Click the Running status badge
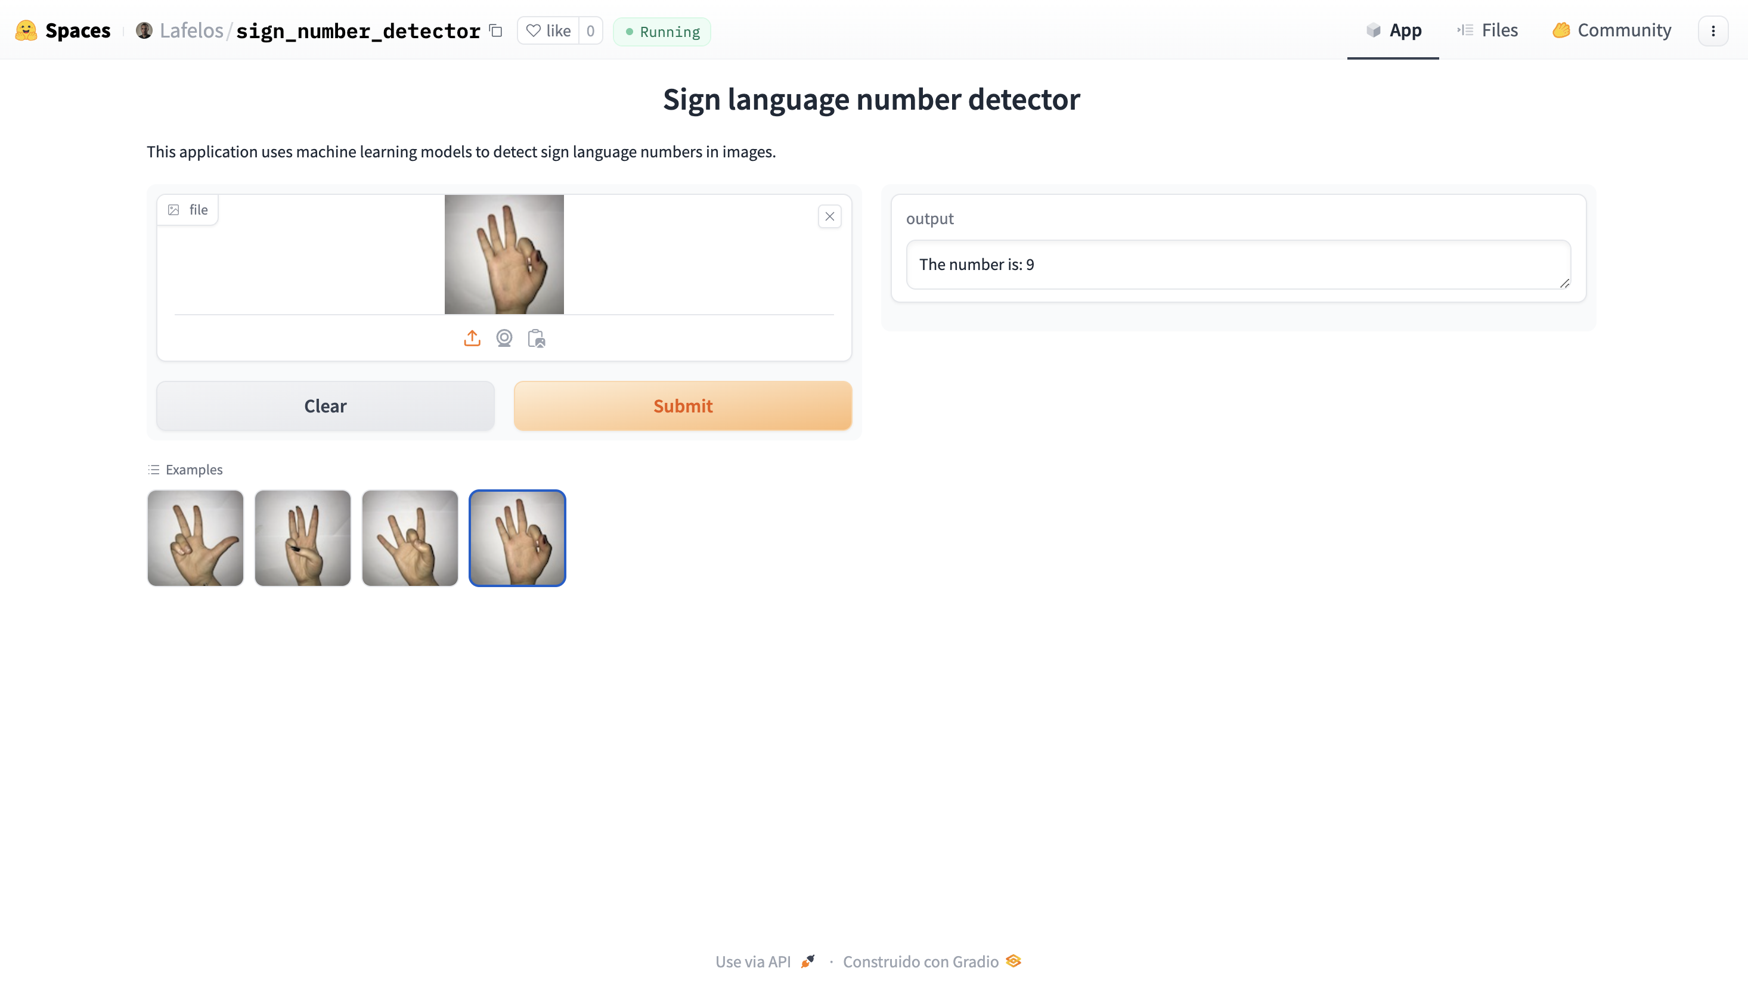This screenshot has width=1748, height=993. tap(662, 32)
